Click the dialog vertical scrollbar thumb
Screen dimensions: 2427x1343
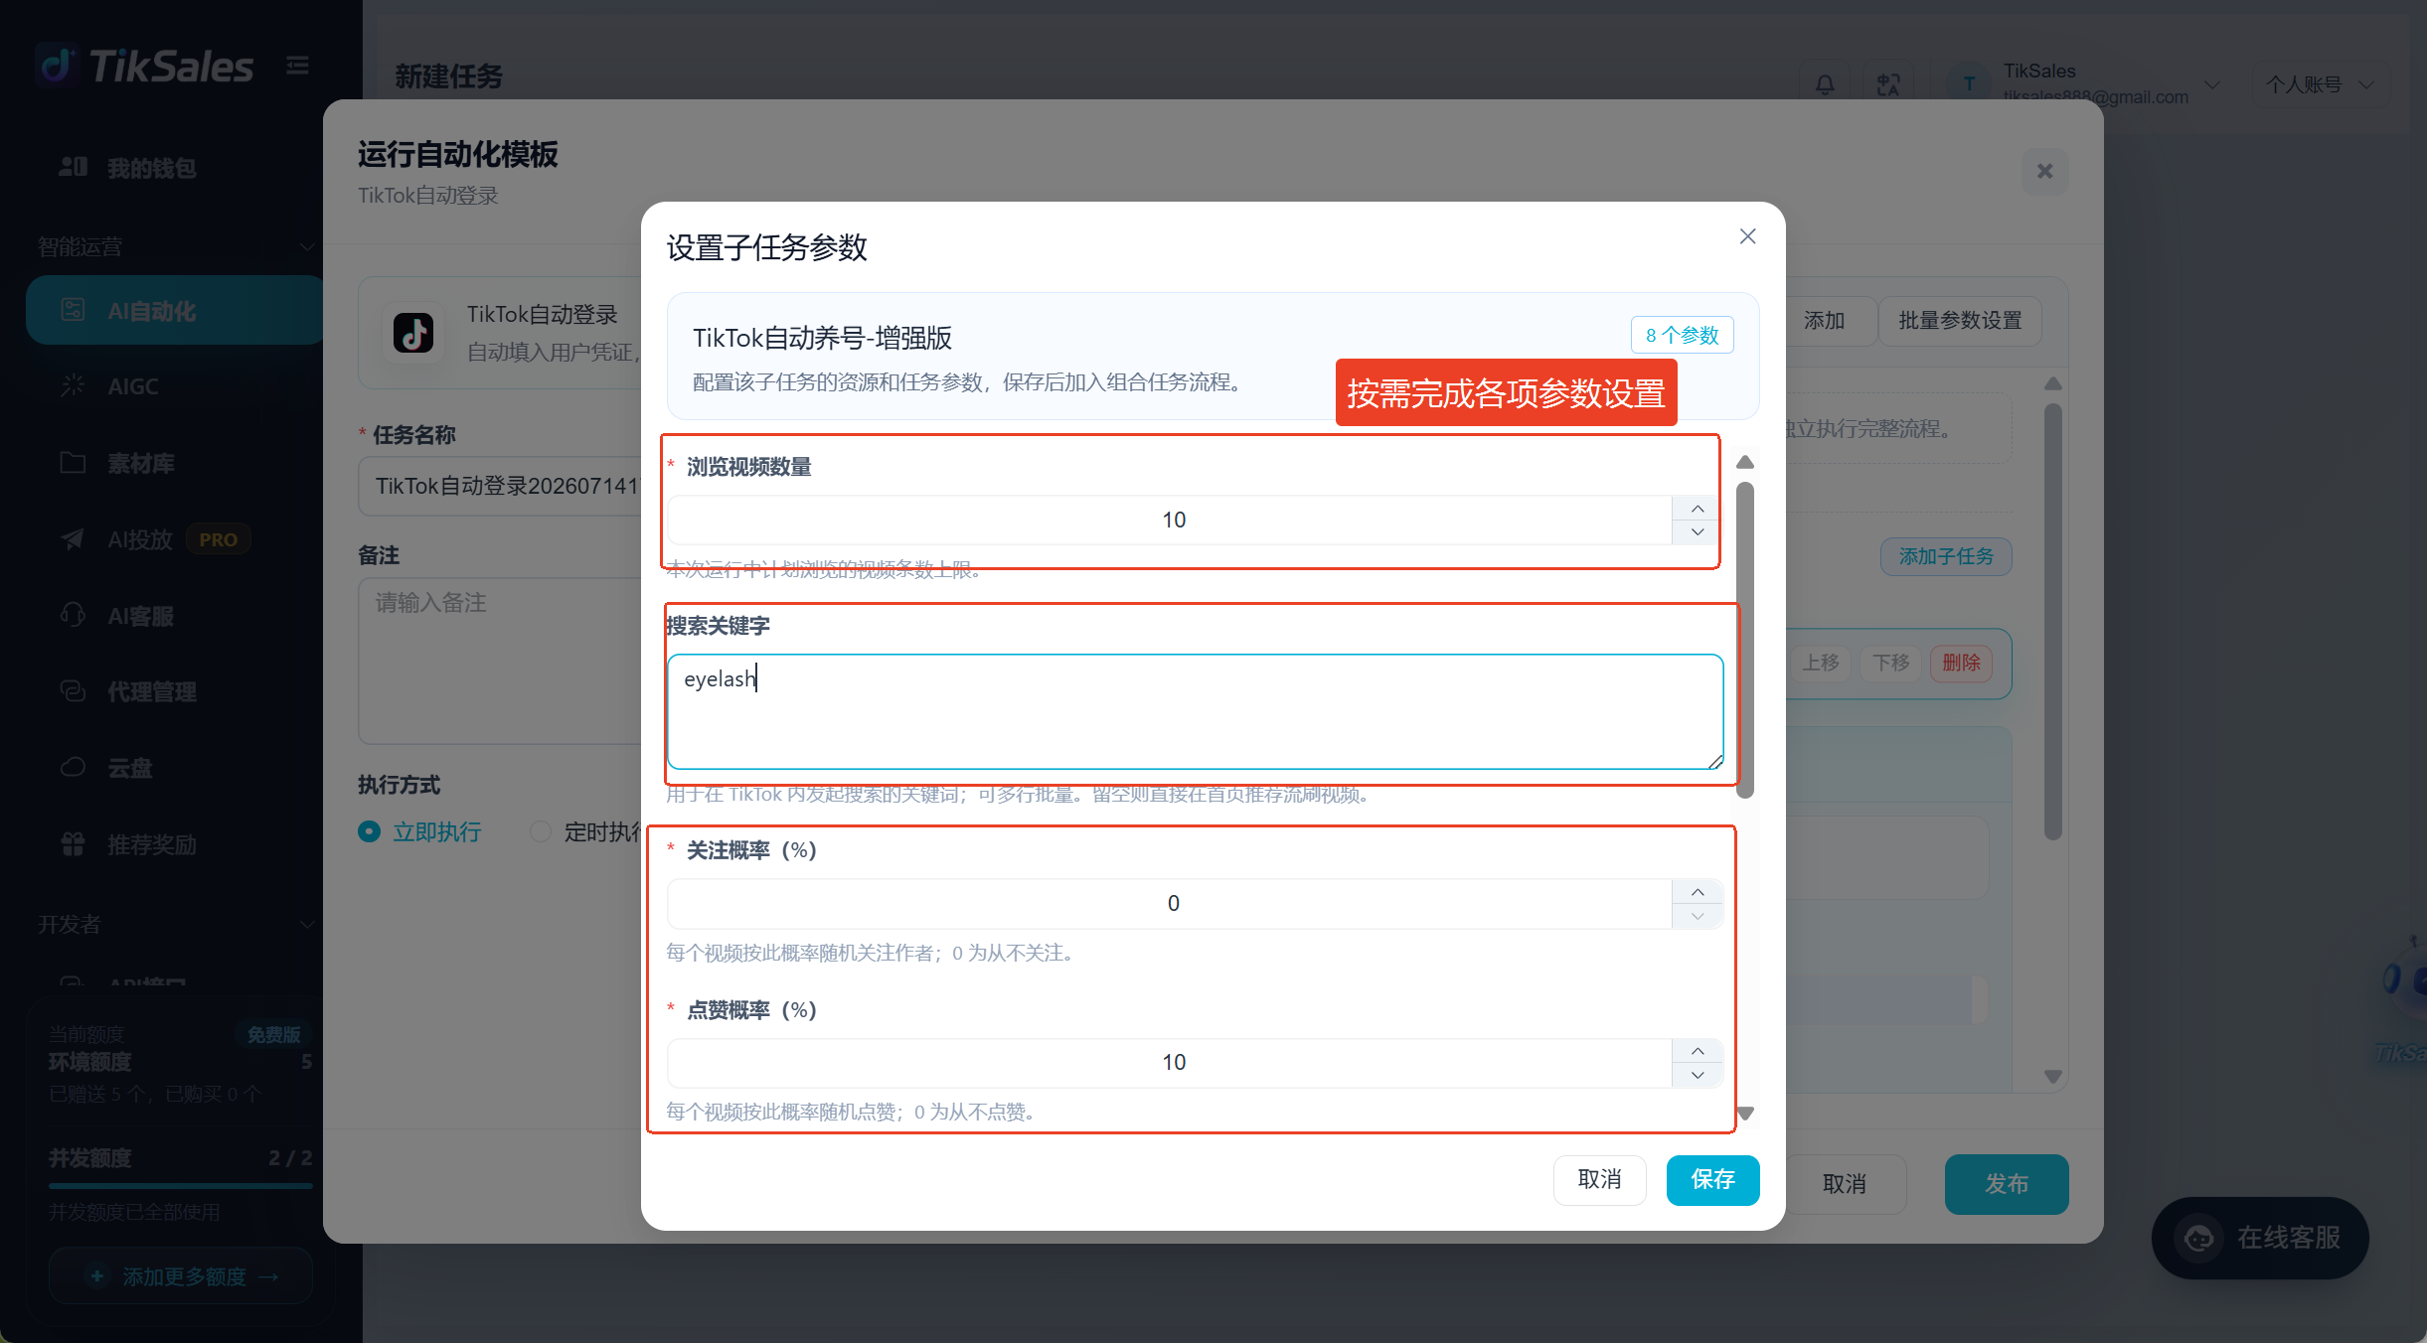[x=1745, y=640]
